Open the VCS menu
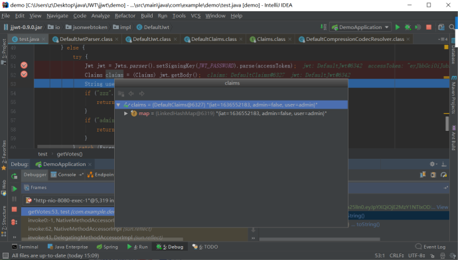 point(196,16)
